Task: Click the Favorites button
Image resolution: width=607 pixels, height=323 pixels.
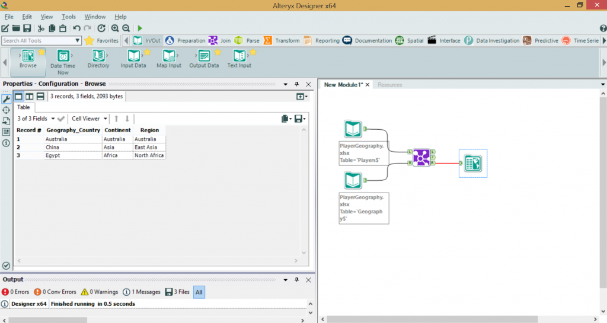Action: (102, 41)
